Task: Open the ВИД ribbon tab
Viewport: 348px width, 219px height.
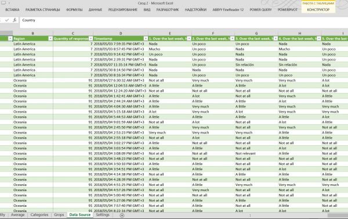Action: pos(147,10)
